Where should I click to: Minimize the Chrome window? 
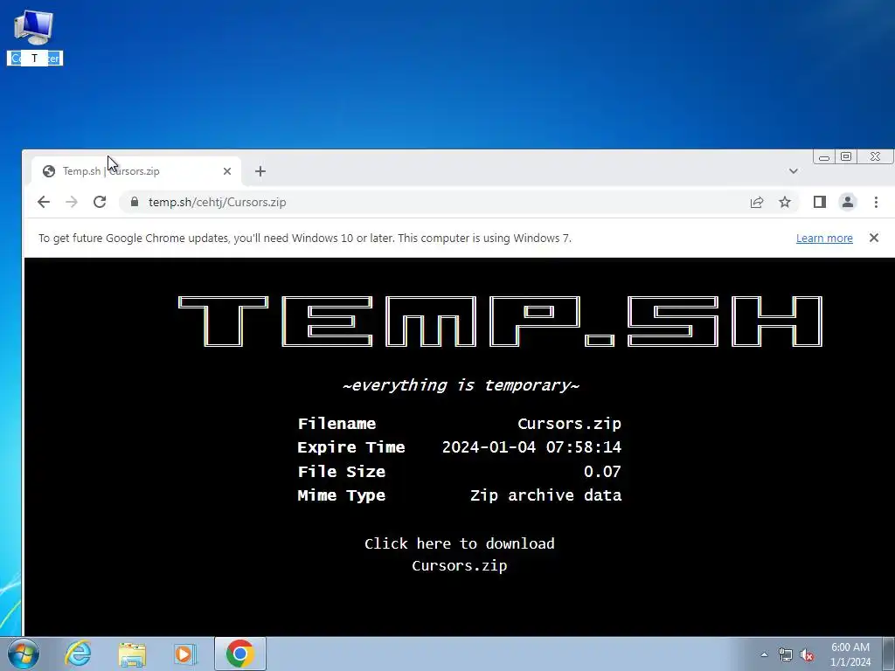tap(824, 157)
